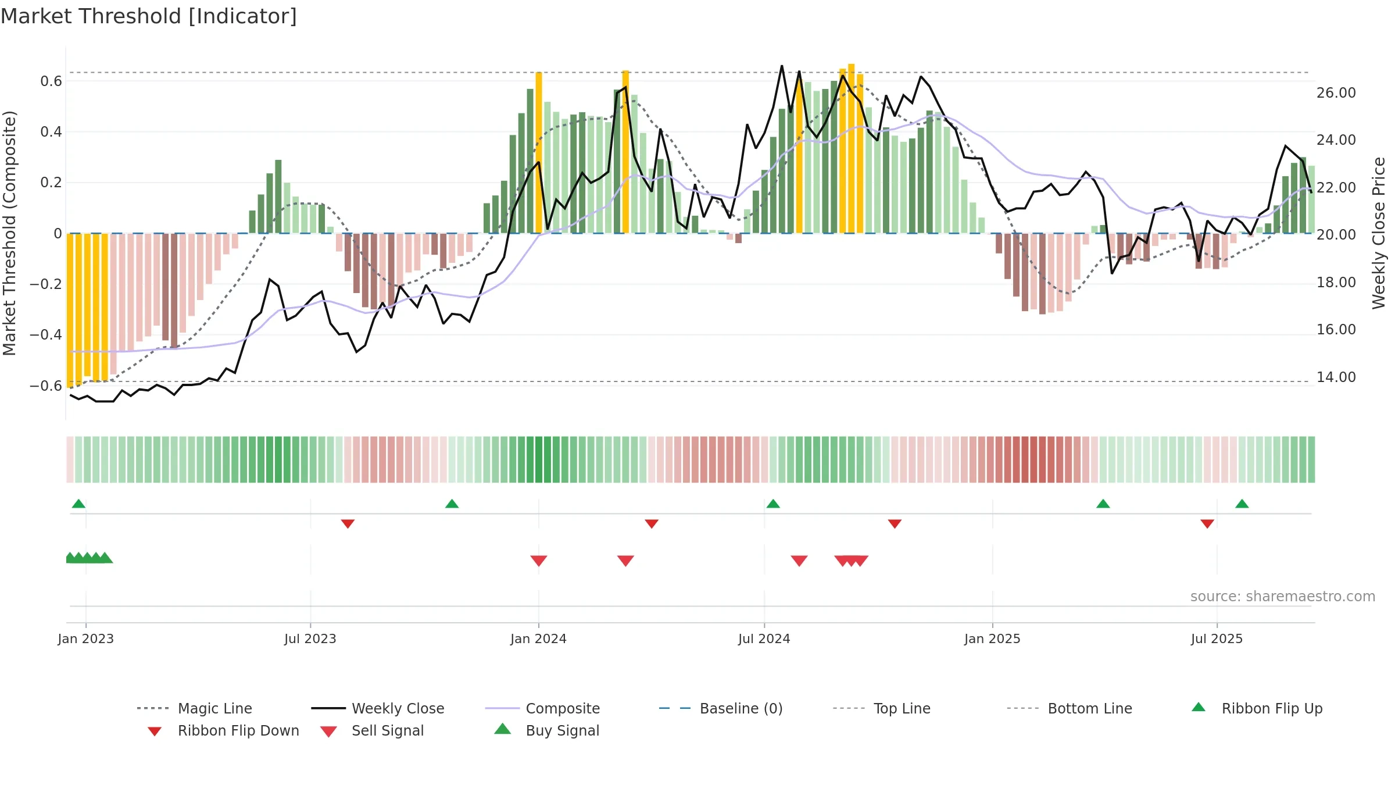Click the darkest red ribbon segment near Feb 2025
1395x785 pixels.
pos(1033,459)
